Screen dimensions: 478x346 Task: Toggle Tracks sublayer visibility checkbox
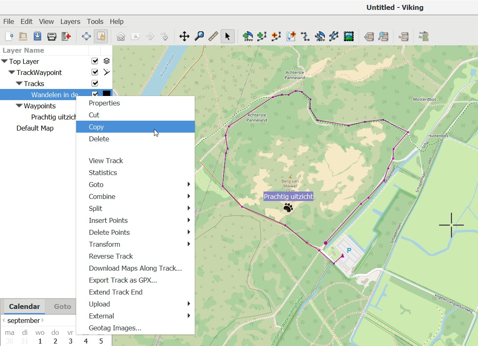[95, 83]
